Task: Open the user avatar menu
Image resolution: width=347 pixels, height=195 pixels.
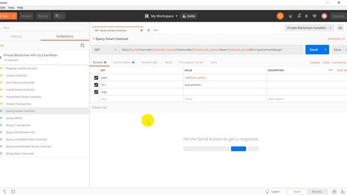Action: point(324,16)
